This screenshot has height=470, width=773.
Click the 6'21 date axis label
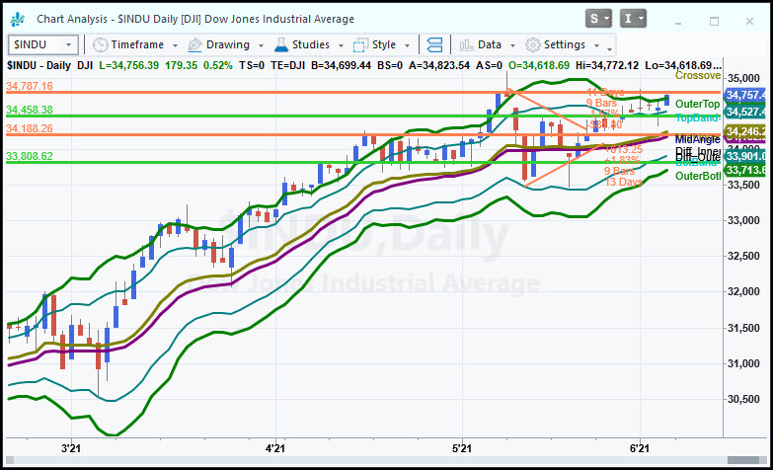coord(640,449)
